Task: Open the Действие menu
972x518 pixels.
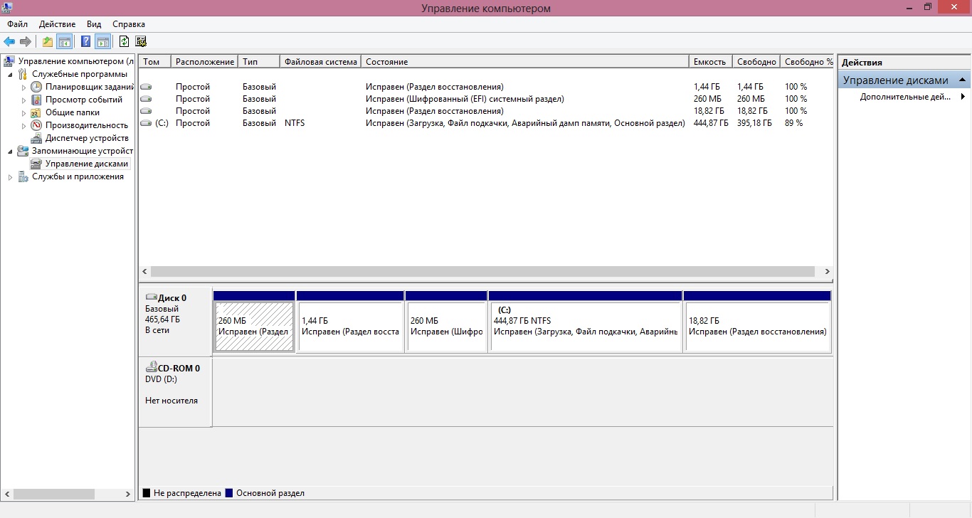Action: coord(57,24)
